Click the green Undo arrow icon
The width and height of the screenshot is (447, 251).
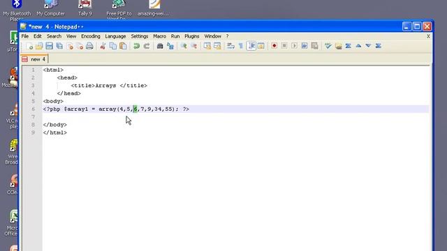[x=137, y=46]
